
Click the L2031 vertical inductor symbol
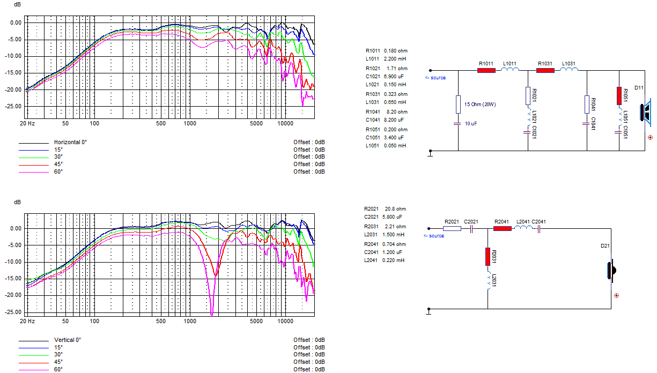[488, 280]
